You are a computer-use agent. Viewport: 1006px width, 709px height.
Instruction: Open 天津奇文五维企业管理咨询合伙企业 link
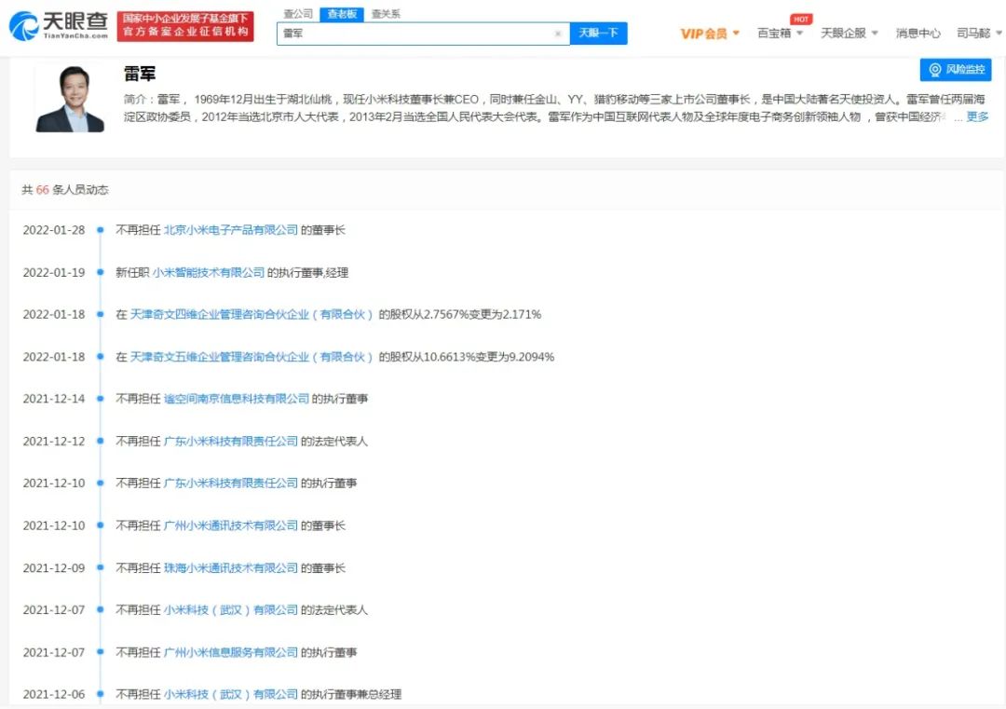coord(251,357)
